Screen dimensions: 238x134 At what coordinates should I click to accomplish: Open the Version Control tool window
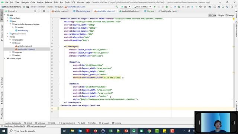[67, 123]
